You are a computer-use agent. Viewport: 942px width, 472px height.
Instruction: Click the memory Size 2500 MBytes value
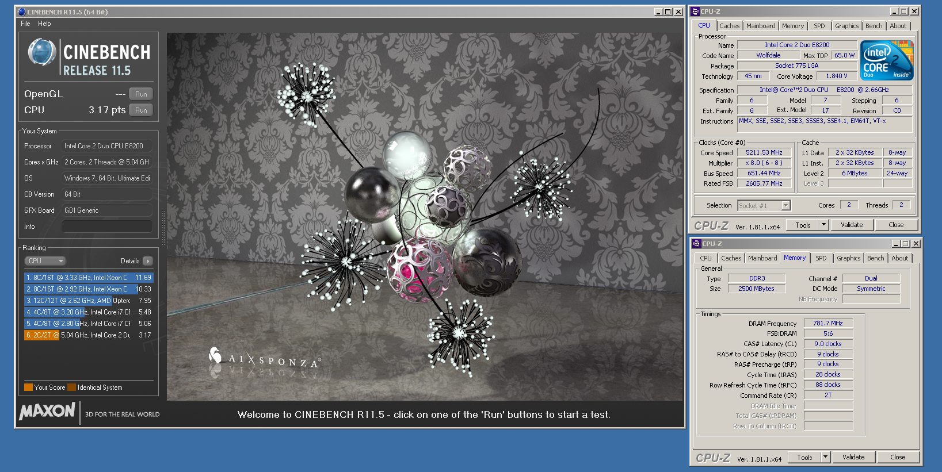tap(757, 289)
